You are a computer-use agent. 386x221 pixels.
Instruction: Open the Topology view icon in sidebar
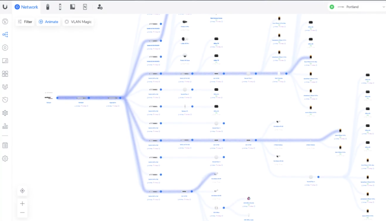[x=5, y=34]
